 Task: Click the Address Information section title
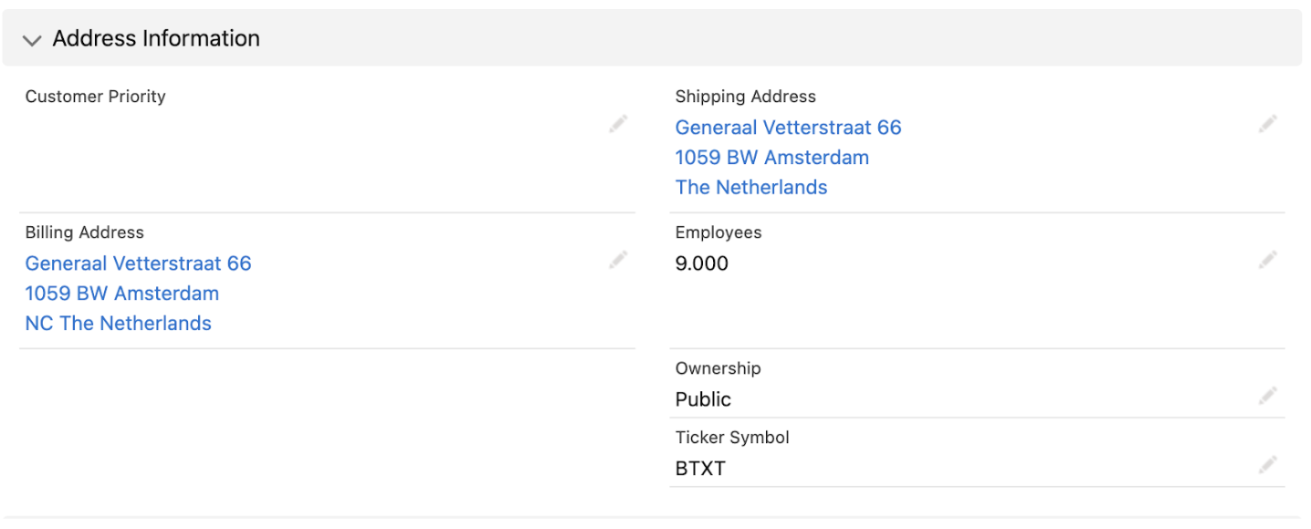(156, 38)
